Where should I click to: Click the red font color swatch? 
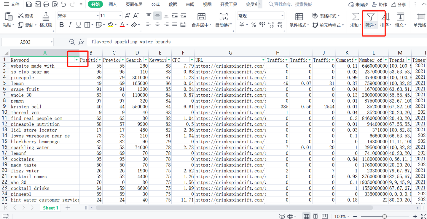(122, 25)
